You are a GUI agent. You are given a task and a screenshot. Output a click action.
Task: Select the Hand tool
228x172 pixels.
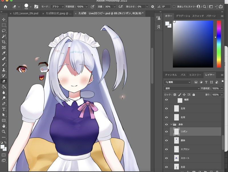(4, 126)
